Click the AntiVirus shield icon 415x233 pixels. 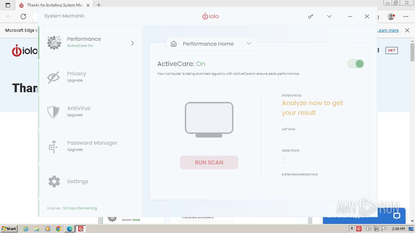coord(53,112)
